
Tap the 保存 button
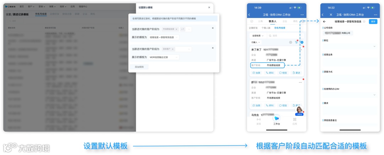373,22
